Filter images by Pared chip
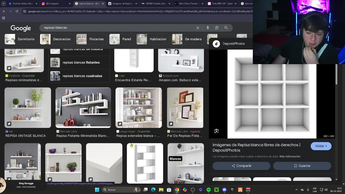This screenshot has height=194, width=345. (122, 39)
